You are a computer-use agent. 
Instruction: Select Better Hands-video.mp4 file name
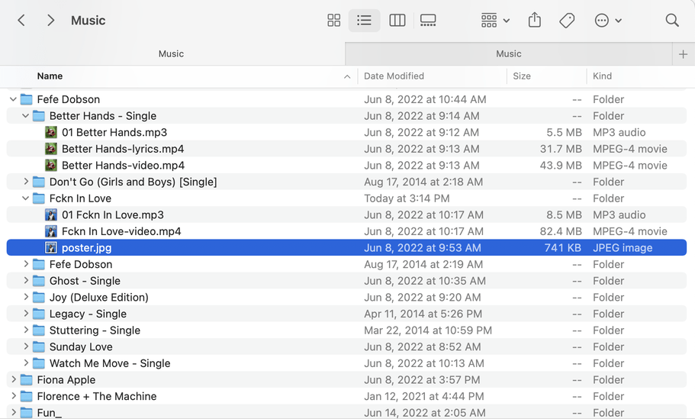124,166
